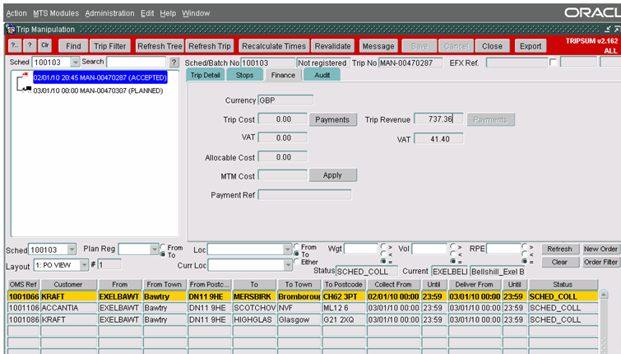This screenshot has width=621, height=354.
Task: Select the Vol less-than radio button
Action: (453, 254)
